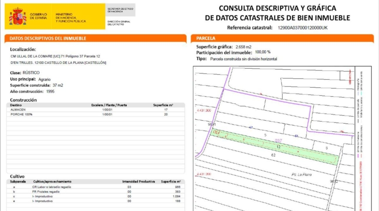Click the purple 037 polygon label
This screenshot has width=379, height=211.
coord(278,141)
